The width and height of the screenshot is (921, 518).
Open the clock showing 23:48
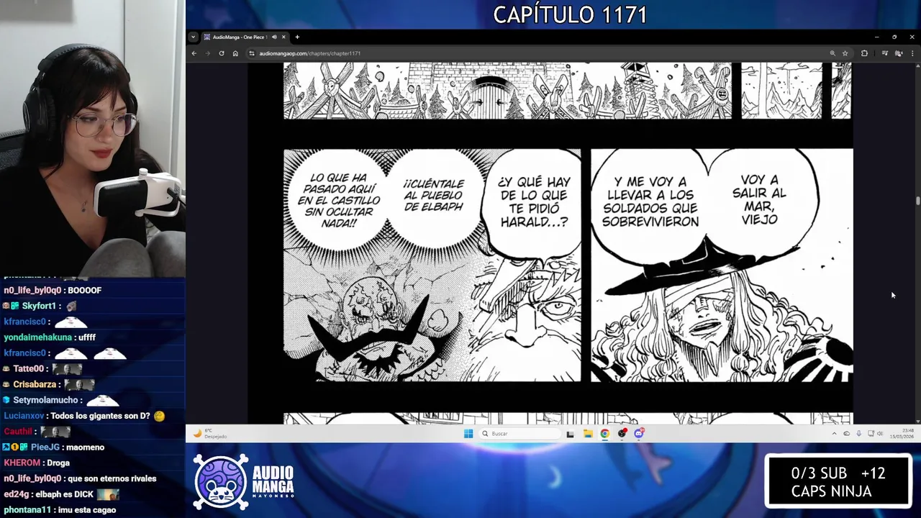[x=902, y=434]
